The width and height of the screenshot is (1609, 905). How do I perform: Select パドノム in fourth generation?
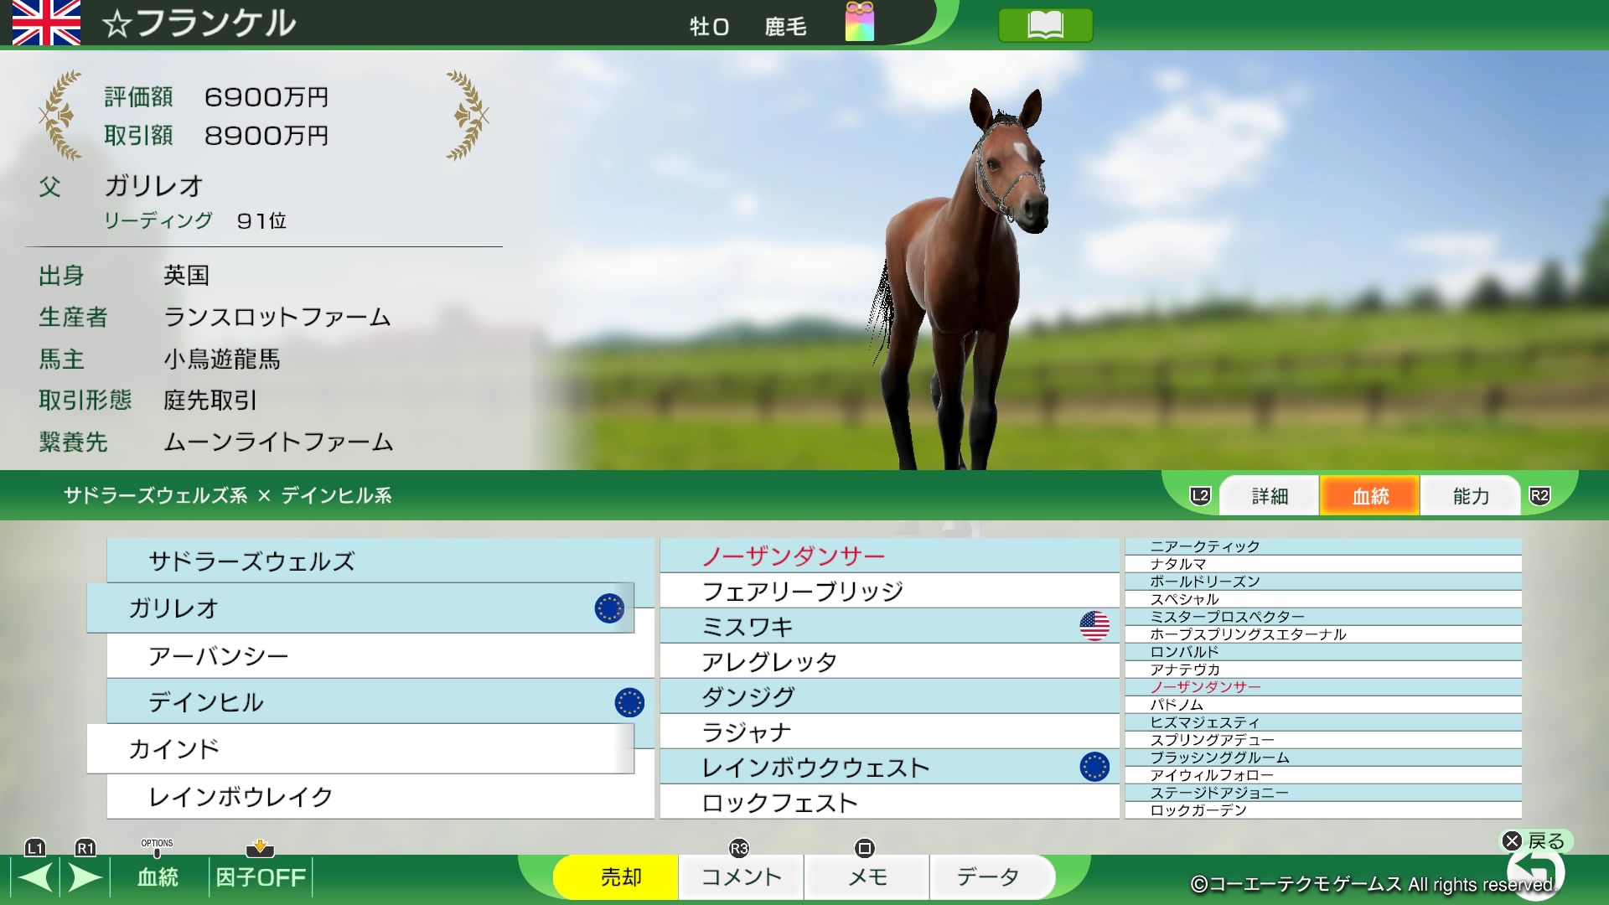pyautogui.click(x=1323, y=705)
